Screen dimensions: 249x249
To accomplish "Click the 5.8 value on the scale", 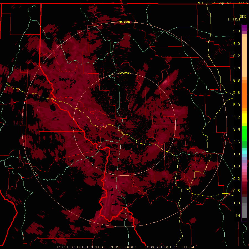I will pos(237,93).
